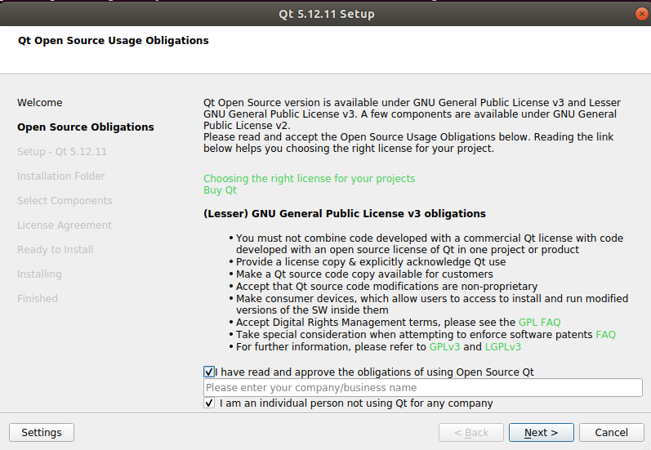Click the 'Make consumer devices' bullet text
This screenshot has width=651, height=450.
click(x=432, y=305)
